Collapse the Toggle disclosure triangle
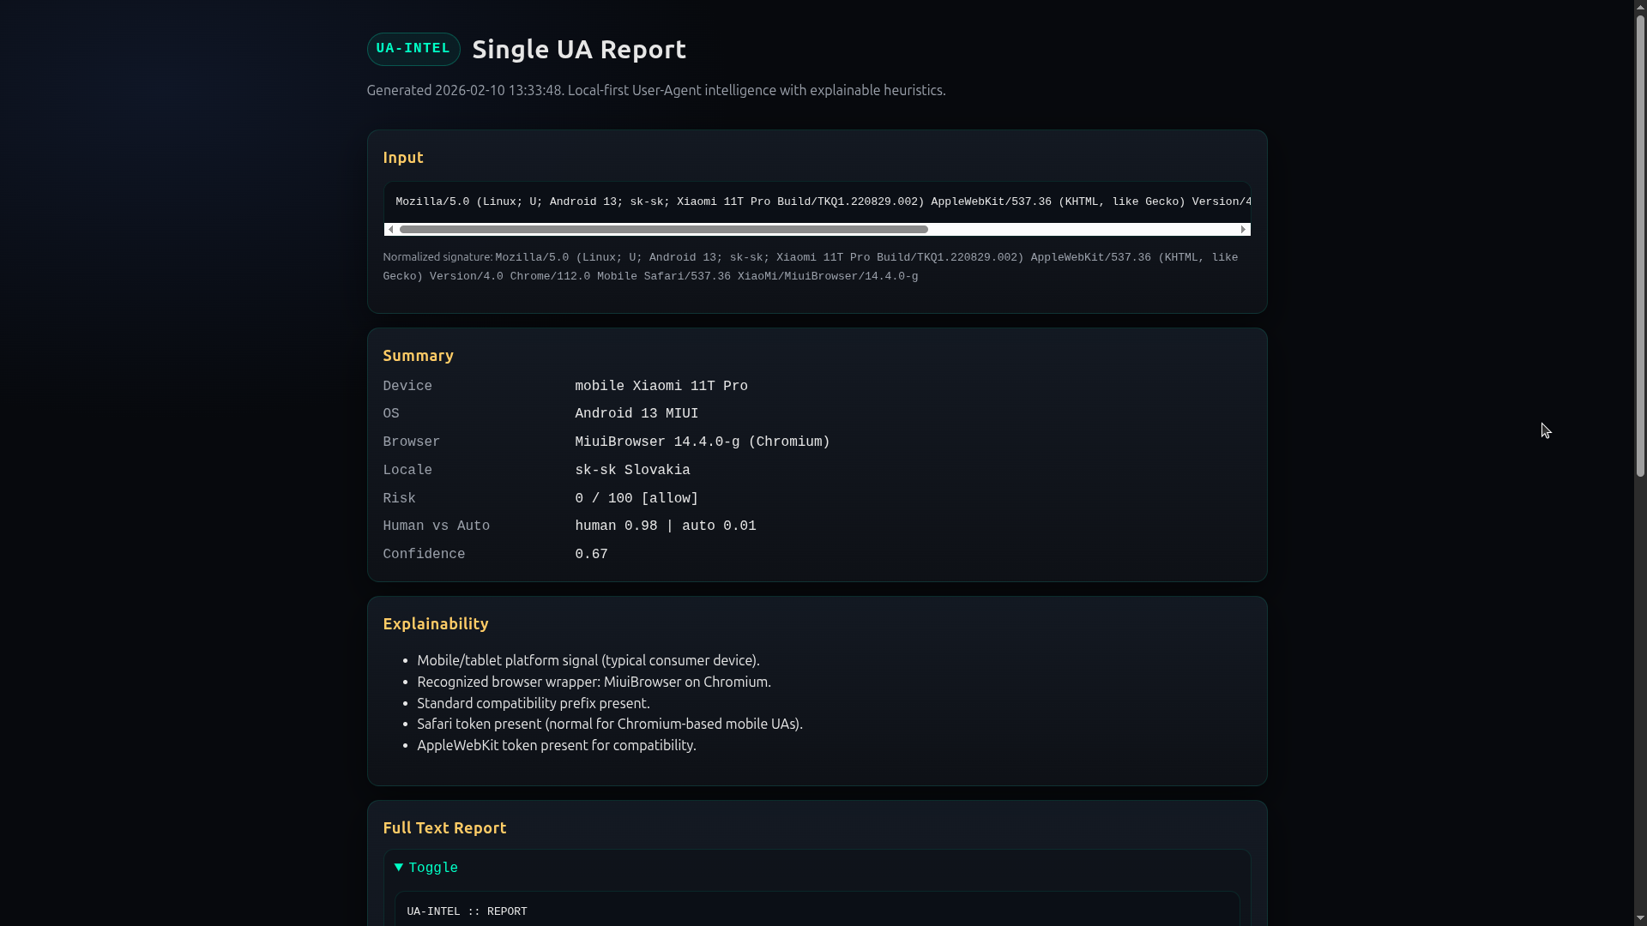1647x926 pixels. 399,868
